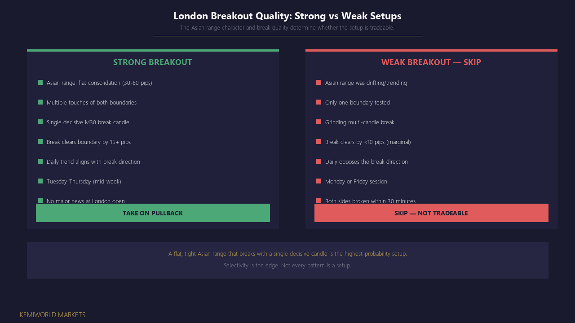Click the SKIP — NOT TRADEABLE button
575x323 pixels.
coord(431,213)
